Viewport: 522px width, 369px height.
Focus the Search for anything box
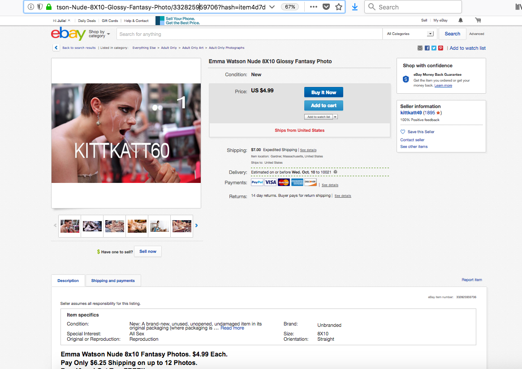coord(249,34)
